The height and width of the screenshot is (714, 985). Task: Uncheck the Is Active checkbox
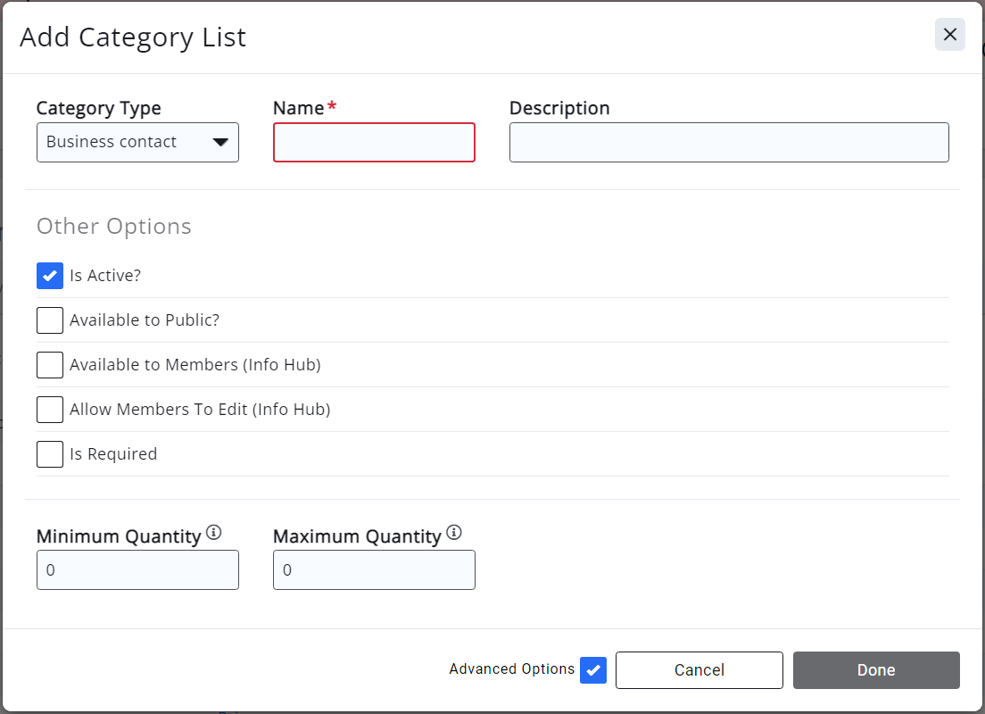[x=50, y=276]
